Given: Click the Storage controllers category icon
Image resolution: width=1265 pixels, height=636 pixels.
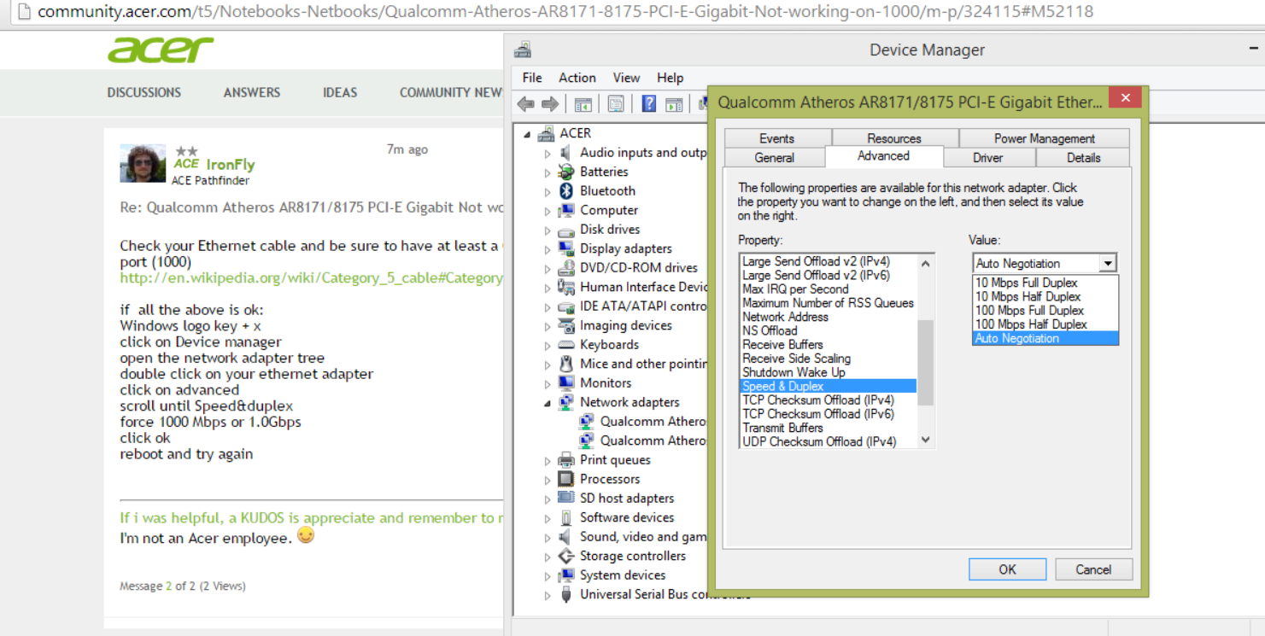Looking at the screenshot, I should click(x=565, y=556).
